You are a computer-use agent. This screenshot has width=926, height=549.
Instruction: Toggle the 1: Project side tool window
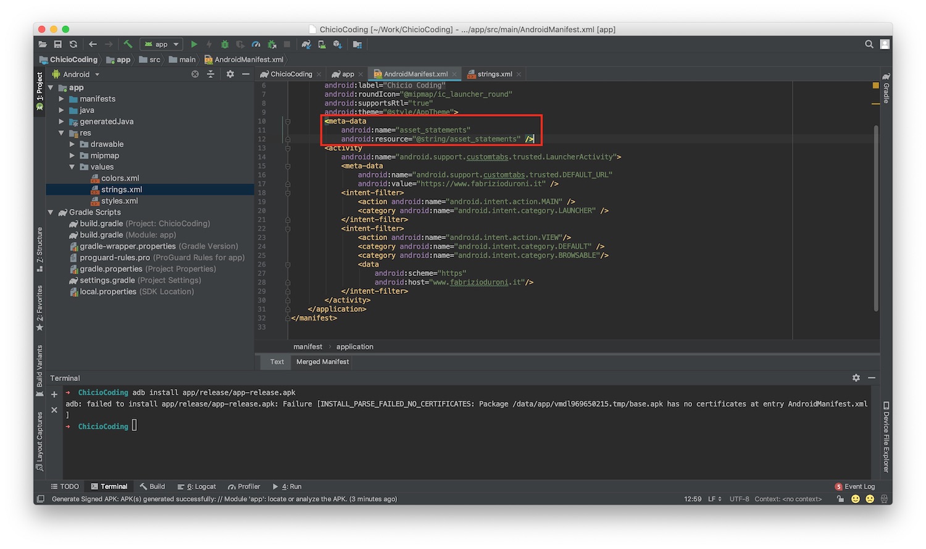click(40, 92)
